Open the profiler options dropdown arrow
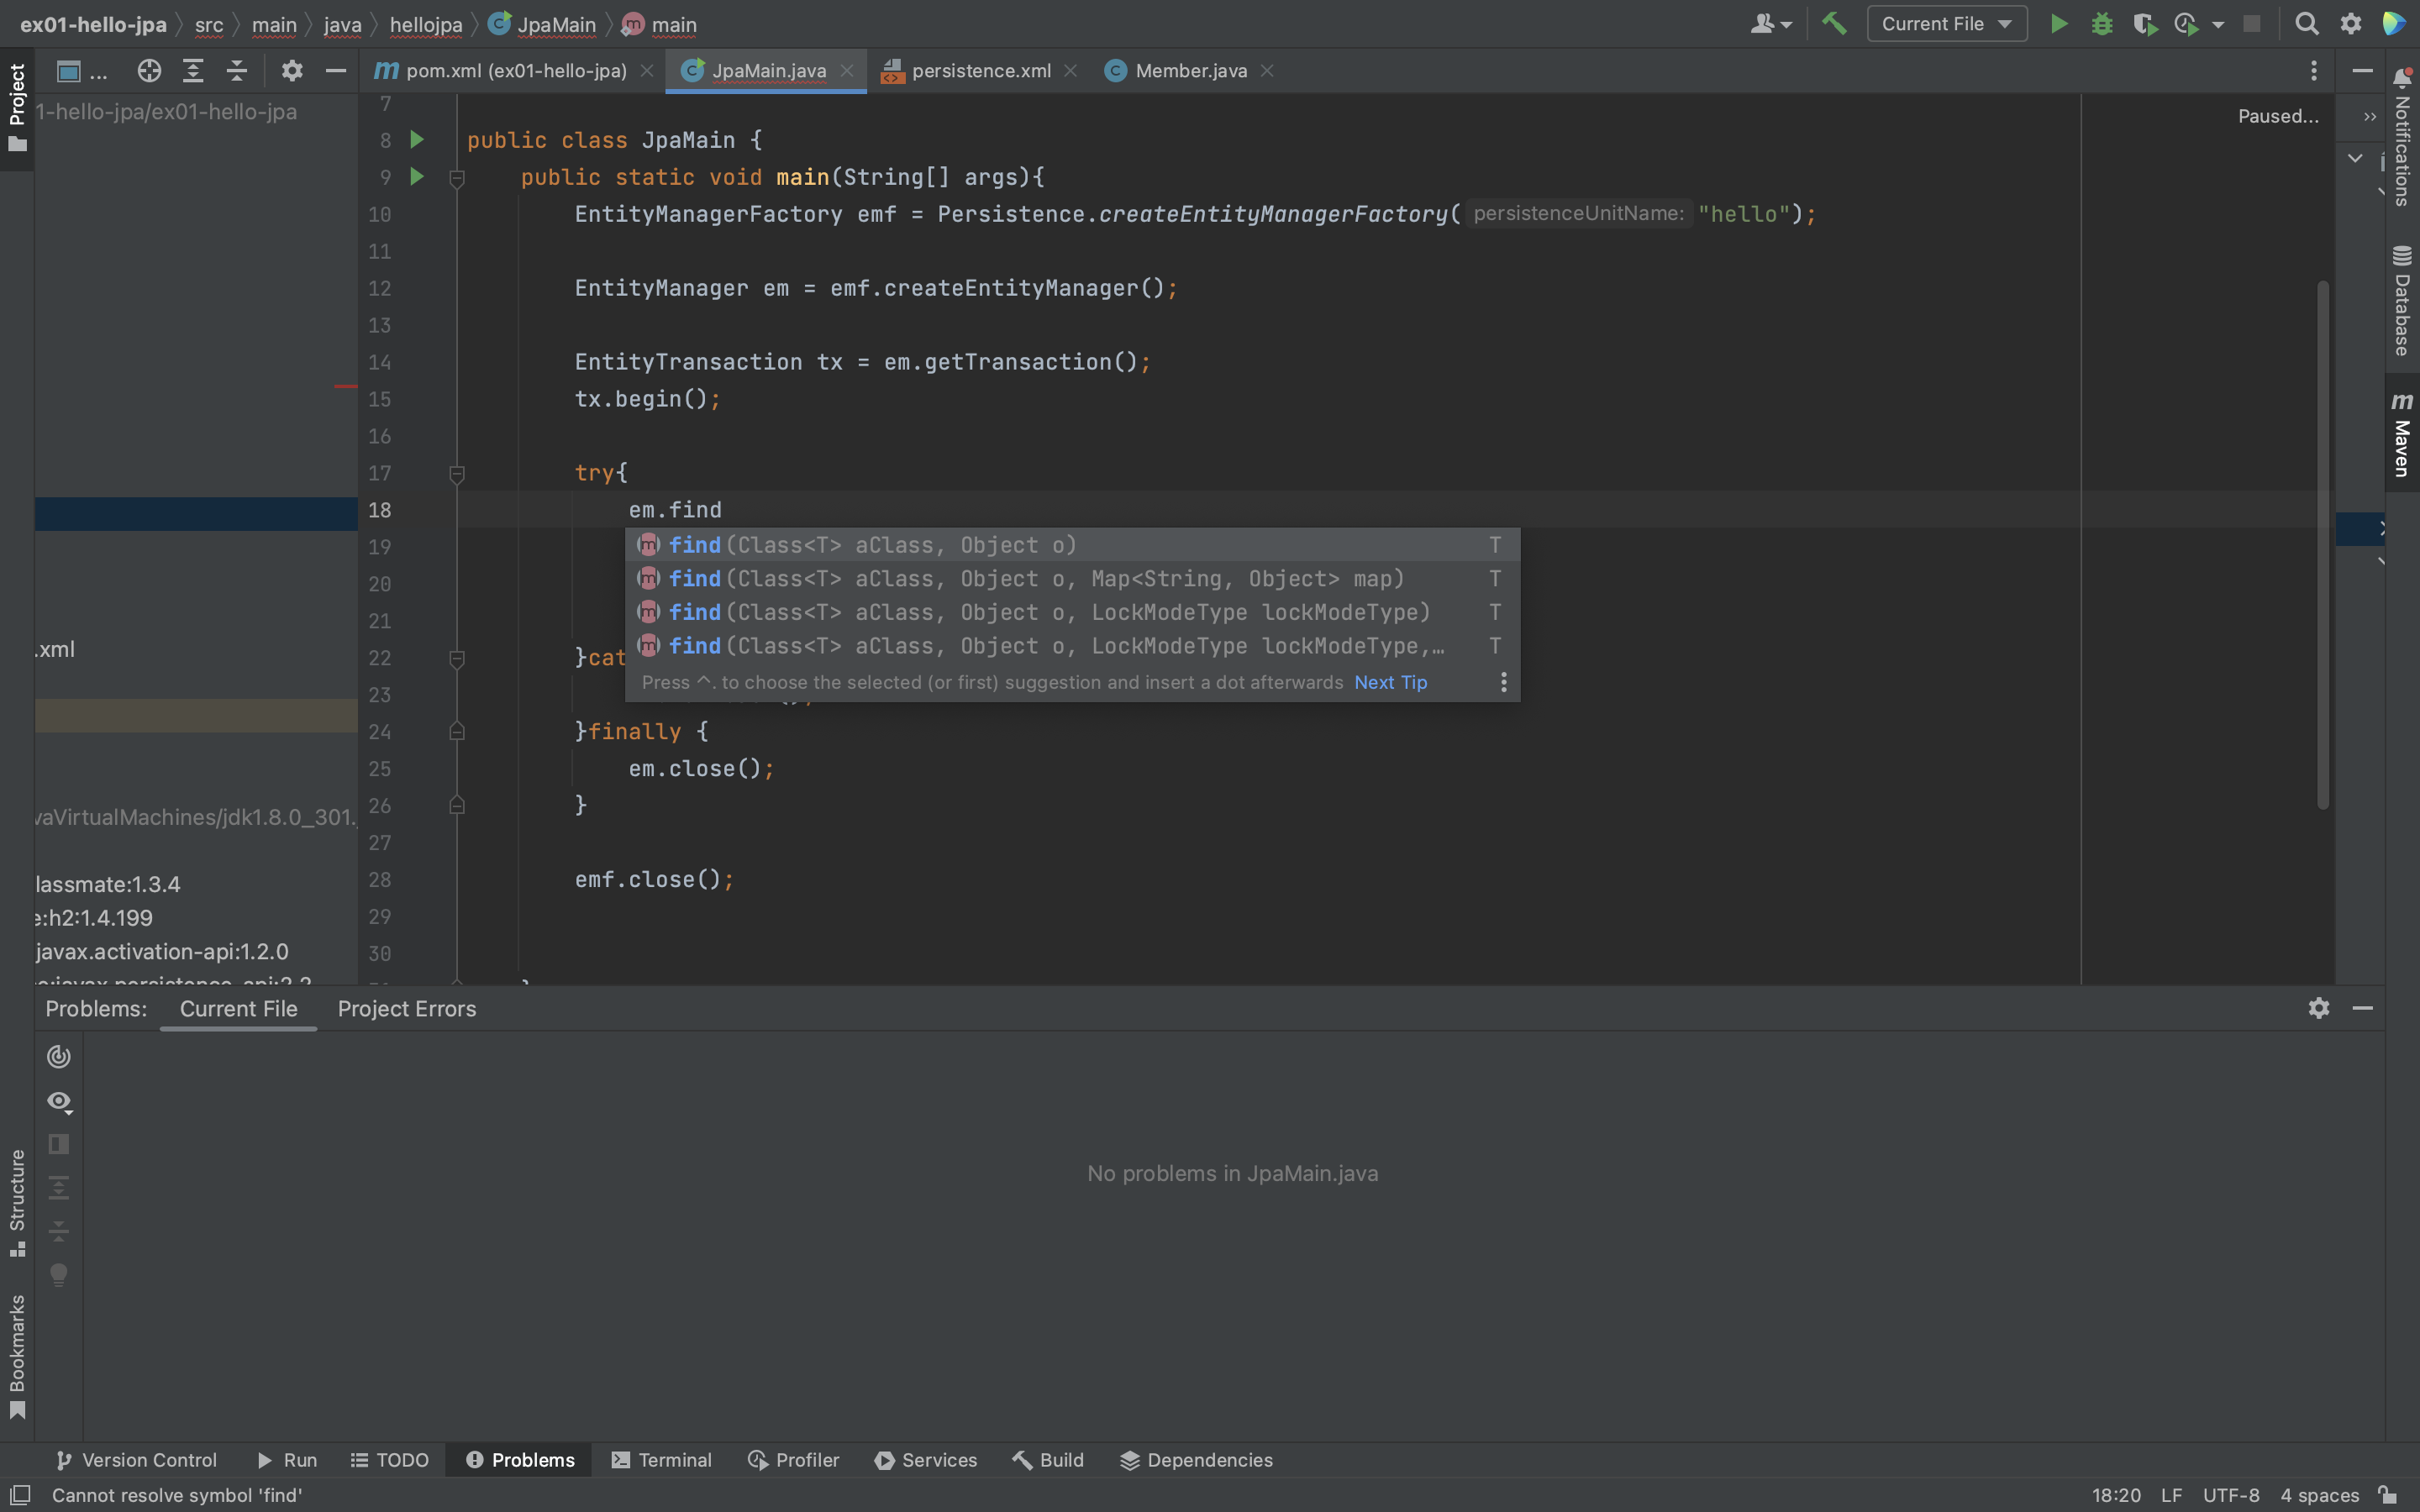 click(x=2217, y=24)
